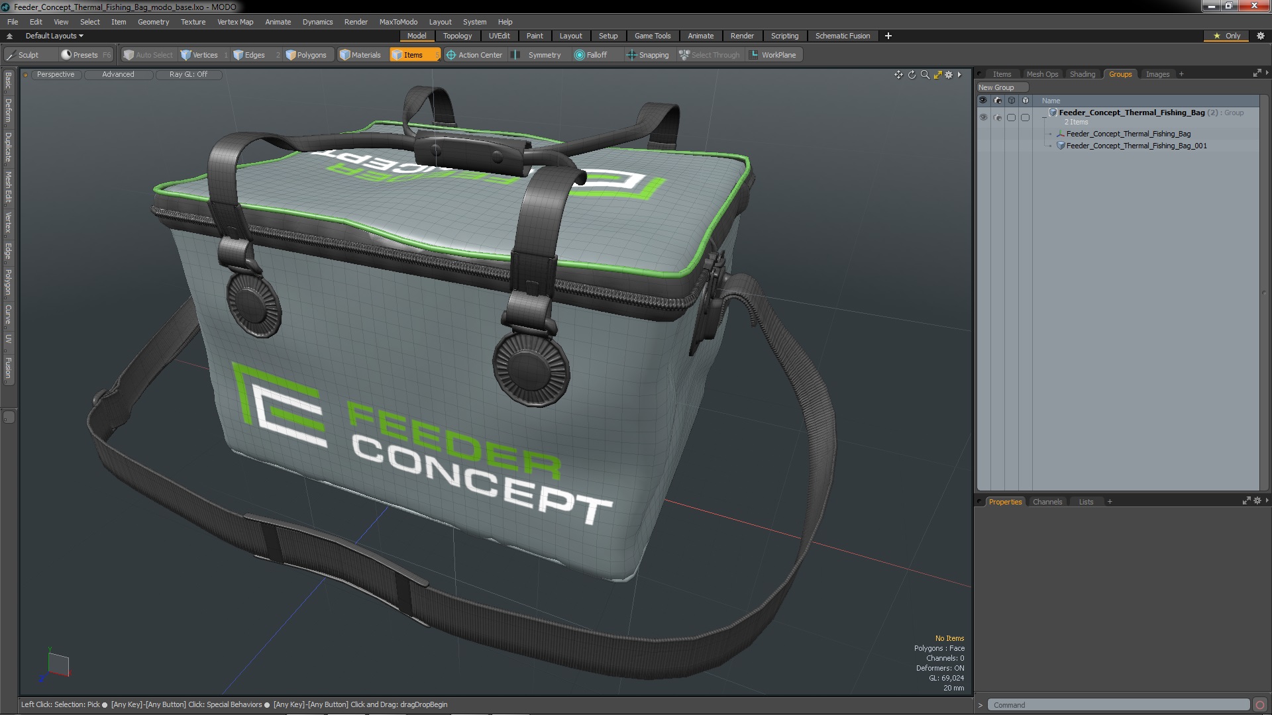Toggle group render camera visibility

(998, 117)
